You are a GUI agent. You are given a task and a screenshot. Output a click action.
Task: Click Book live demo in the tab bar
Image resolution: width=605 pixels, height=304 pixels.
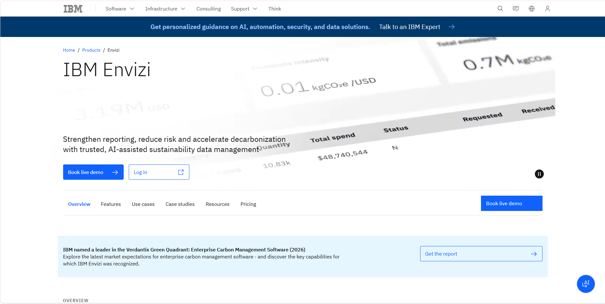[x=512, y=203]
